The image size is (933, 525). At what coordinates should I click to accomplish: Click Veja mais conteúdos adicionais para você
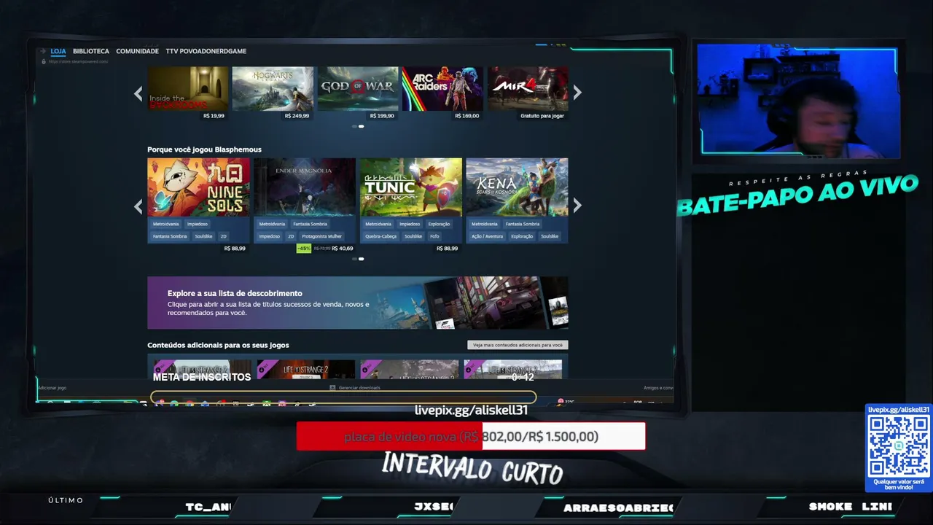[x=518, y=345]
